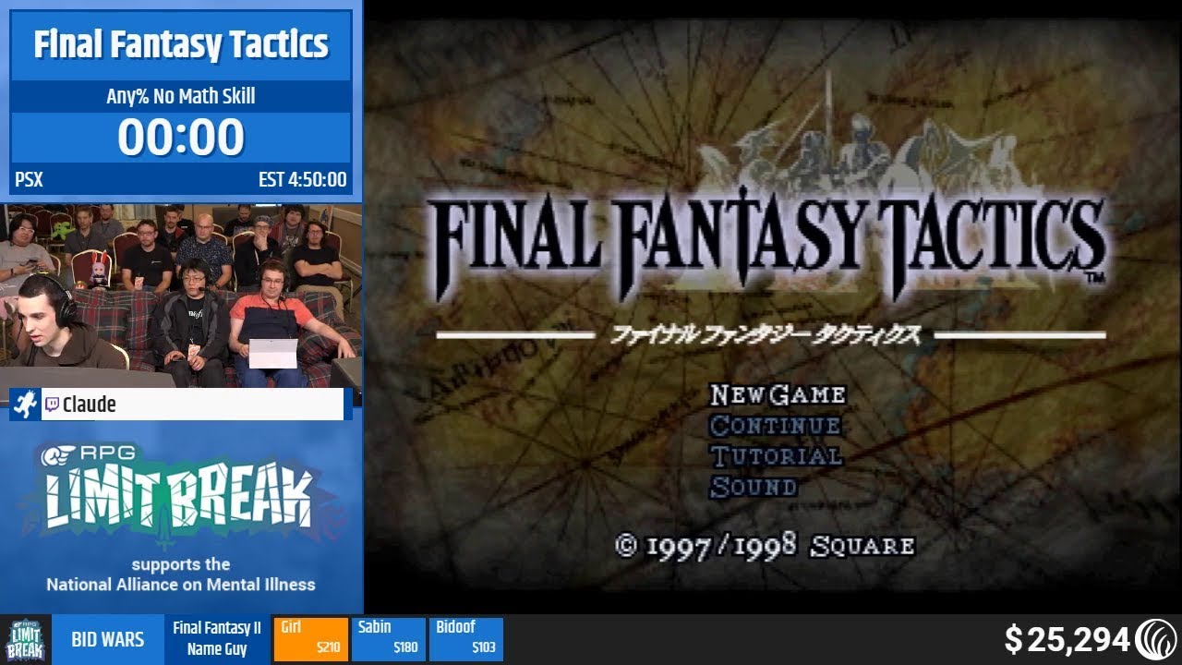
Task: Select the Sound menu option
Action: point(753,486)
